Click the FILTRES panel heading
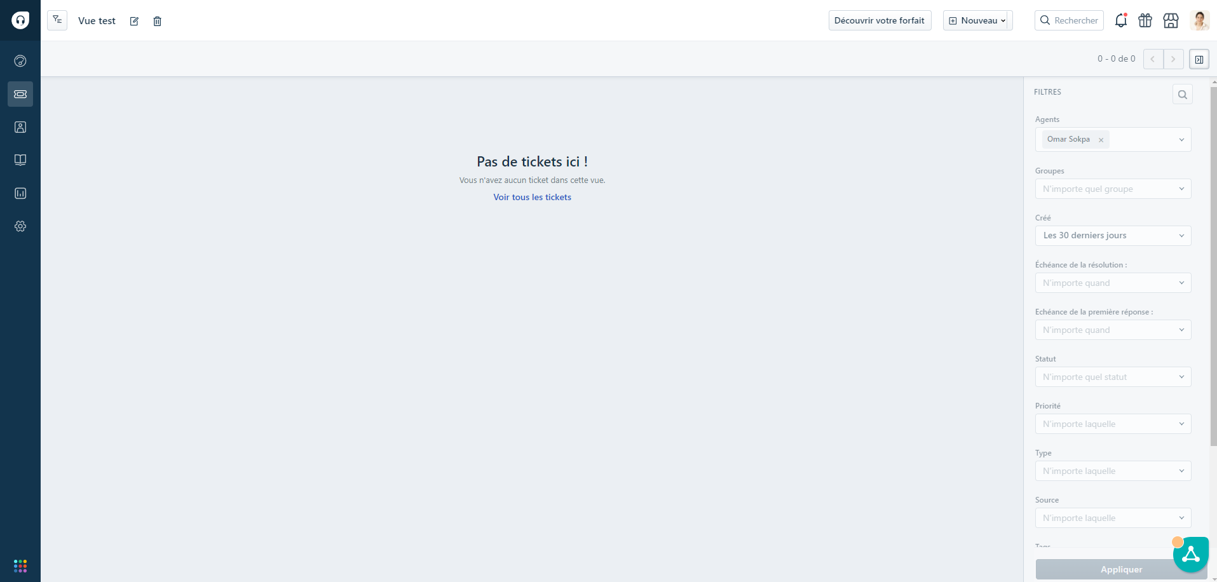1217x582 pixels. 1047,92
